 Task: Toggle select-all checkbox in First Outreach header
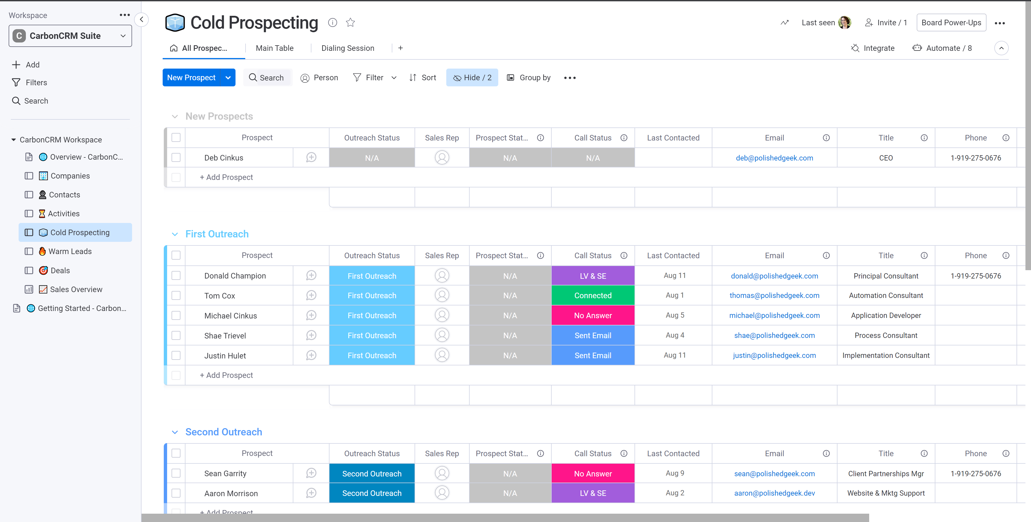176,255
